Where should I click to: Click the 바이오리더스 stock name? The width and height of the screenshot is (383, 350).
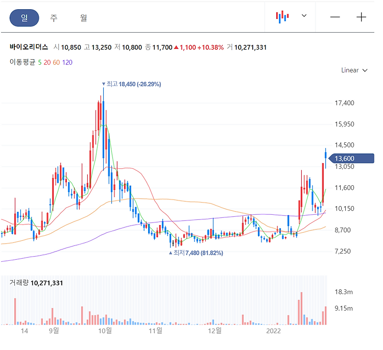29,47
